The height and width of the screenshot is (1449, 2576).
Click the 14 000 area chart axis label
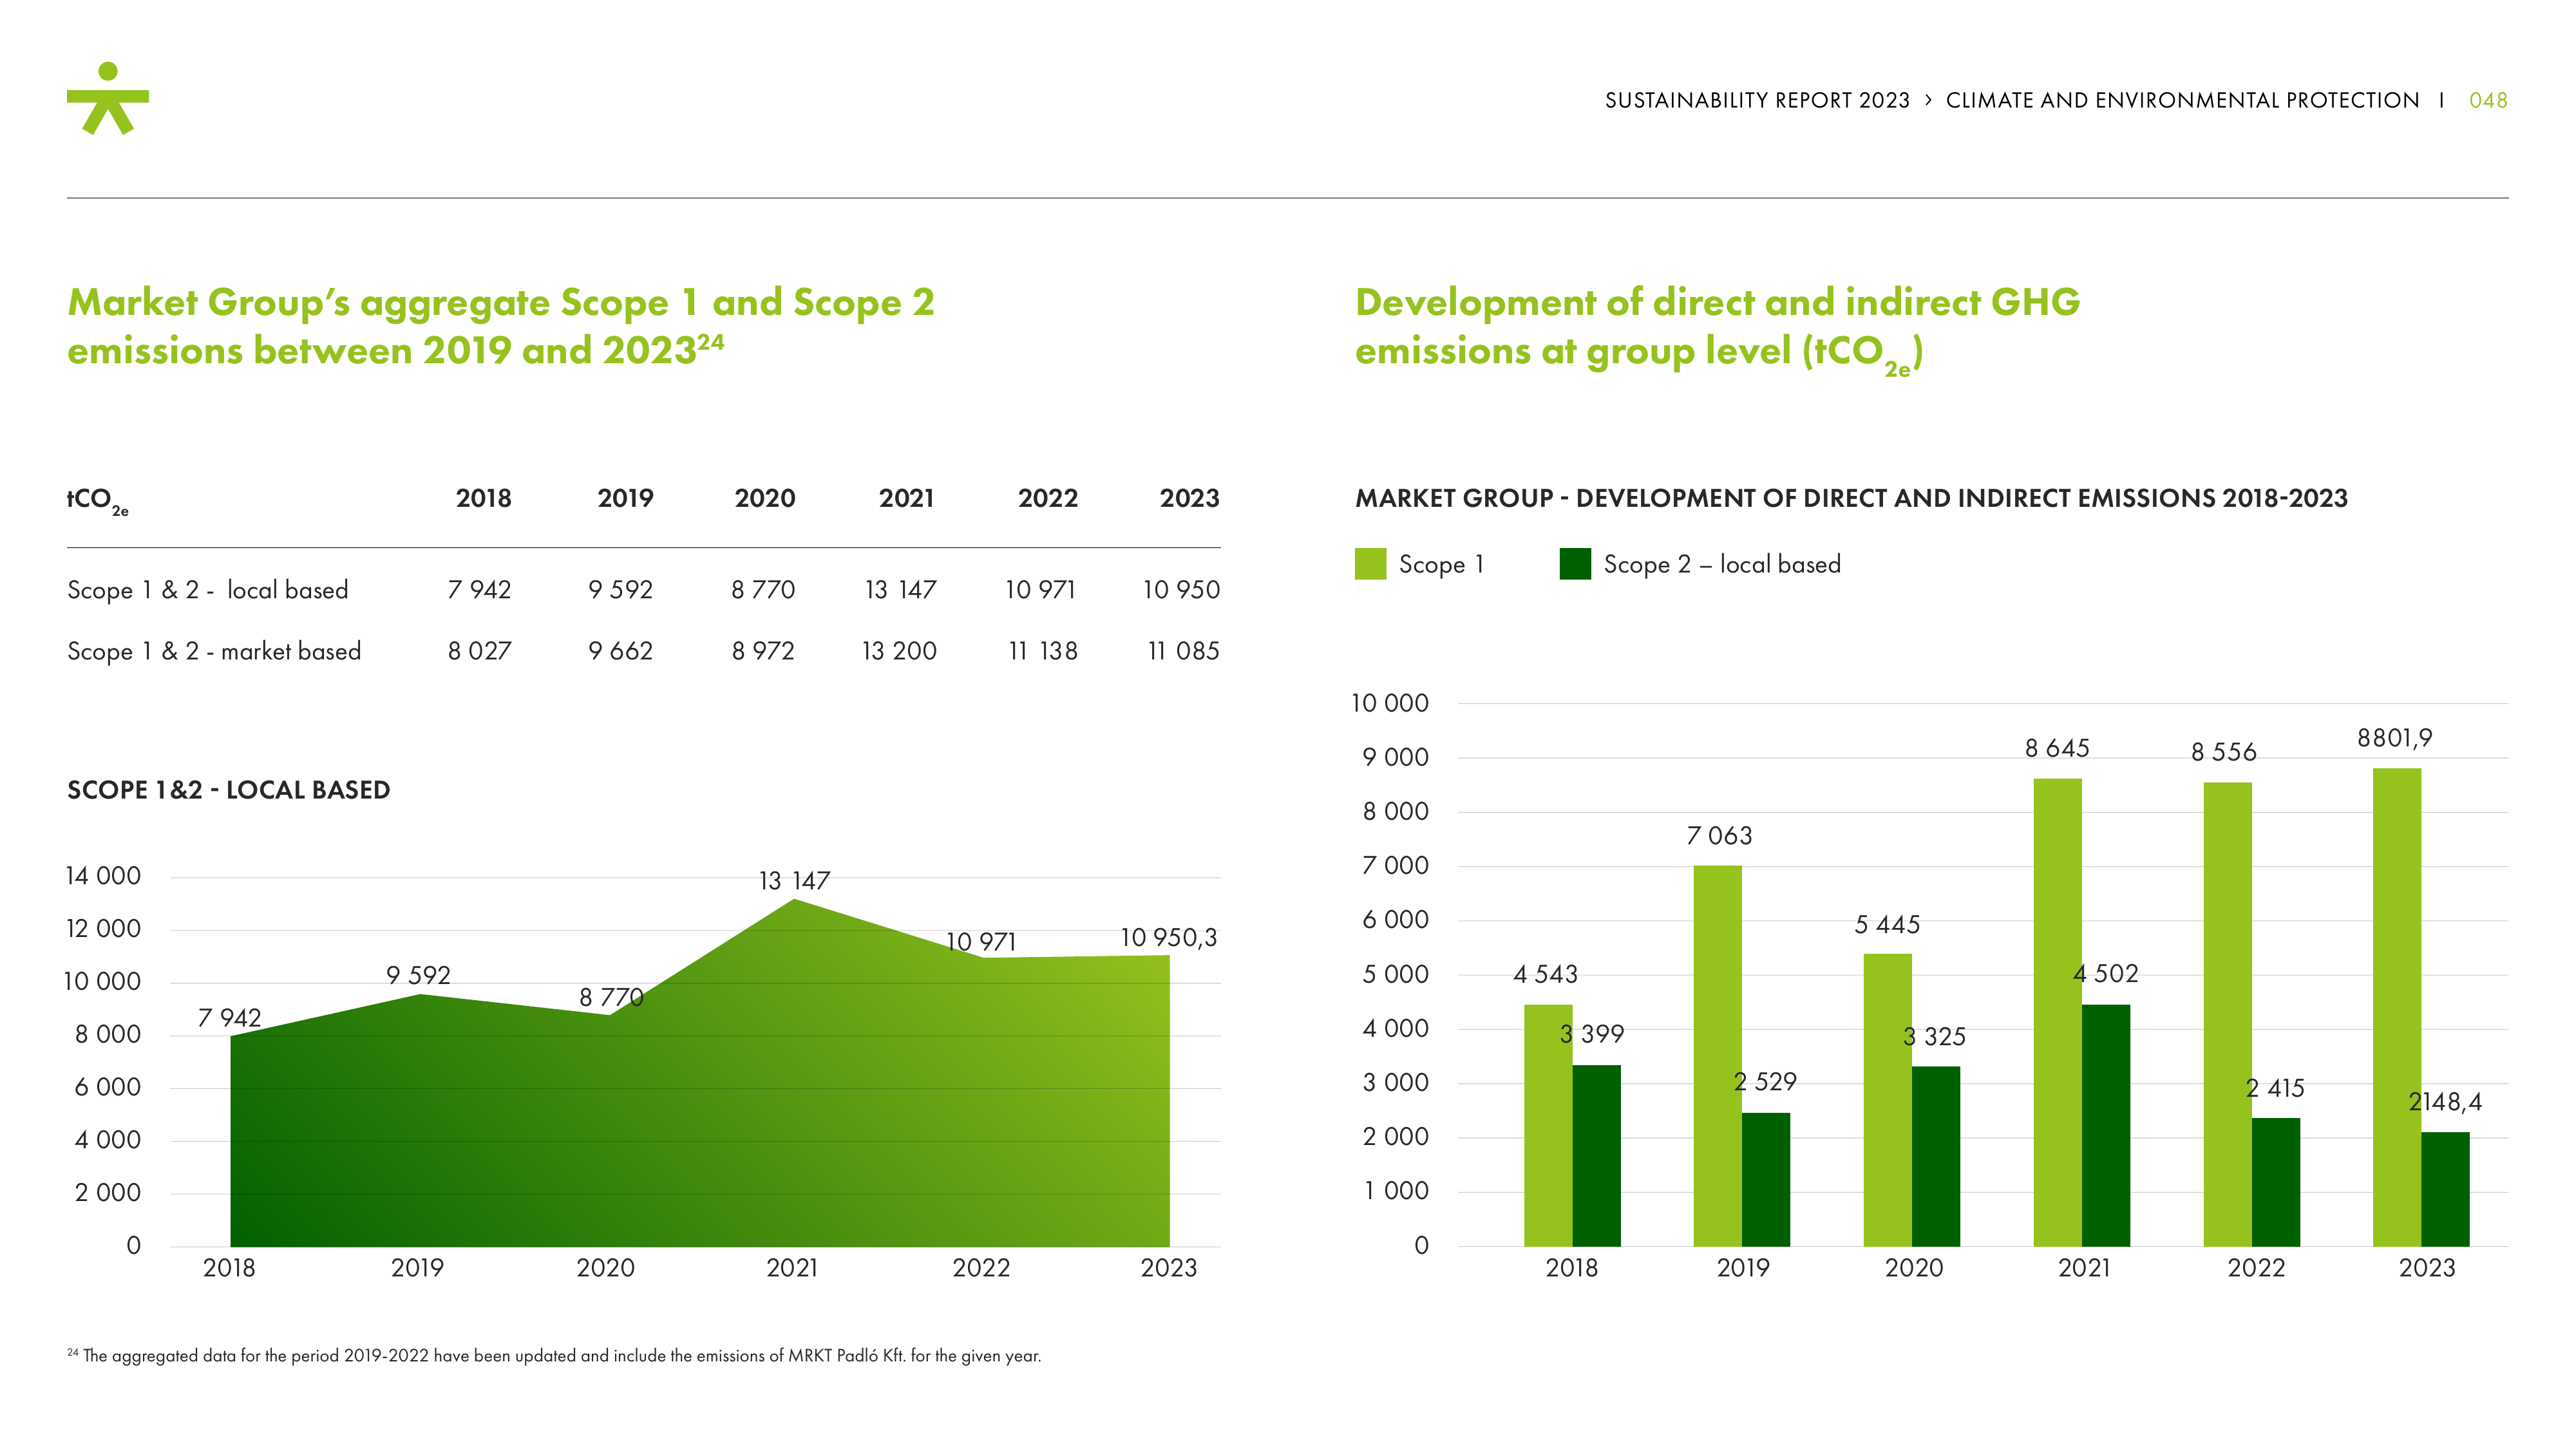pyautogui.click(x=103, y=876)
